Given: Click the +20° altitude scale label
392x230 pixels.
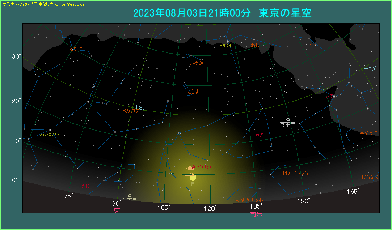Looking at the screenshot, I should [x=13, y=101].
